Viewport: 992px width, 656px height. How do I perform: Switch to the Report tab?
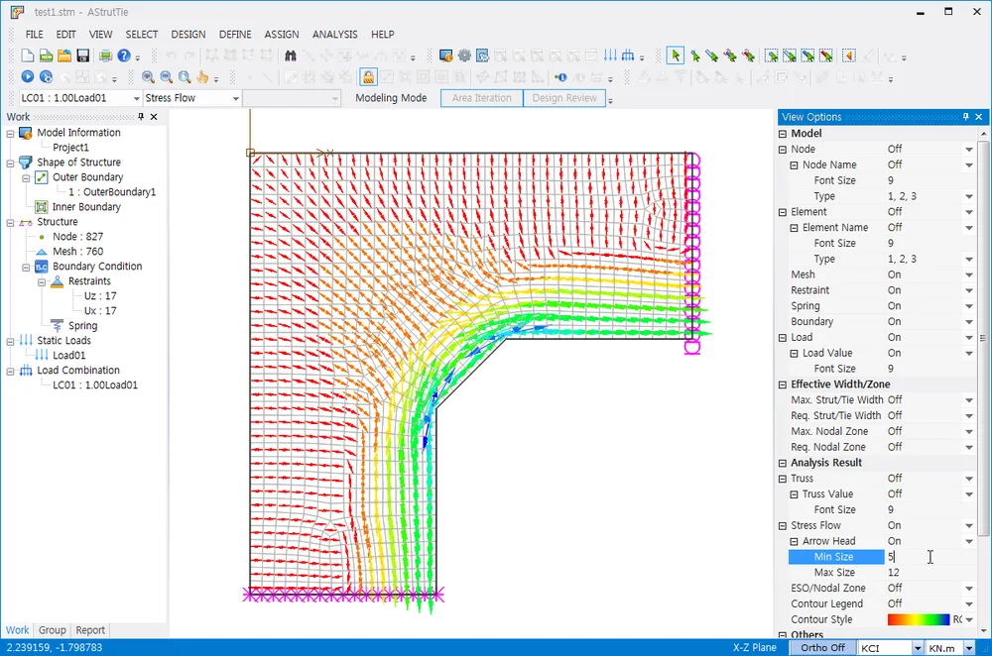90,630
